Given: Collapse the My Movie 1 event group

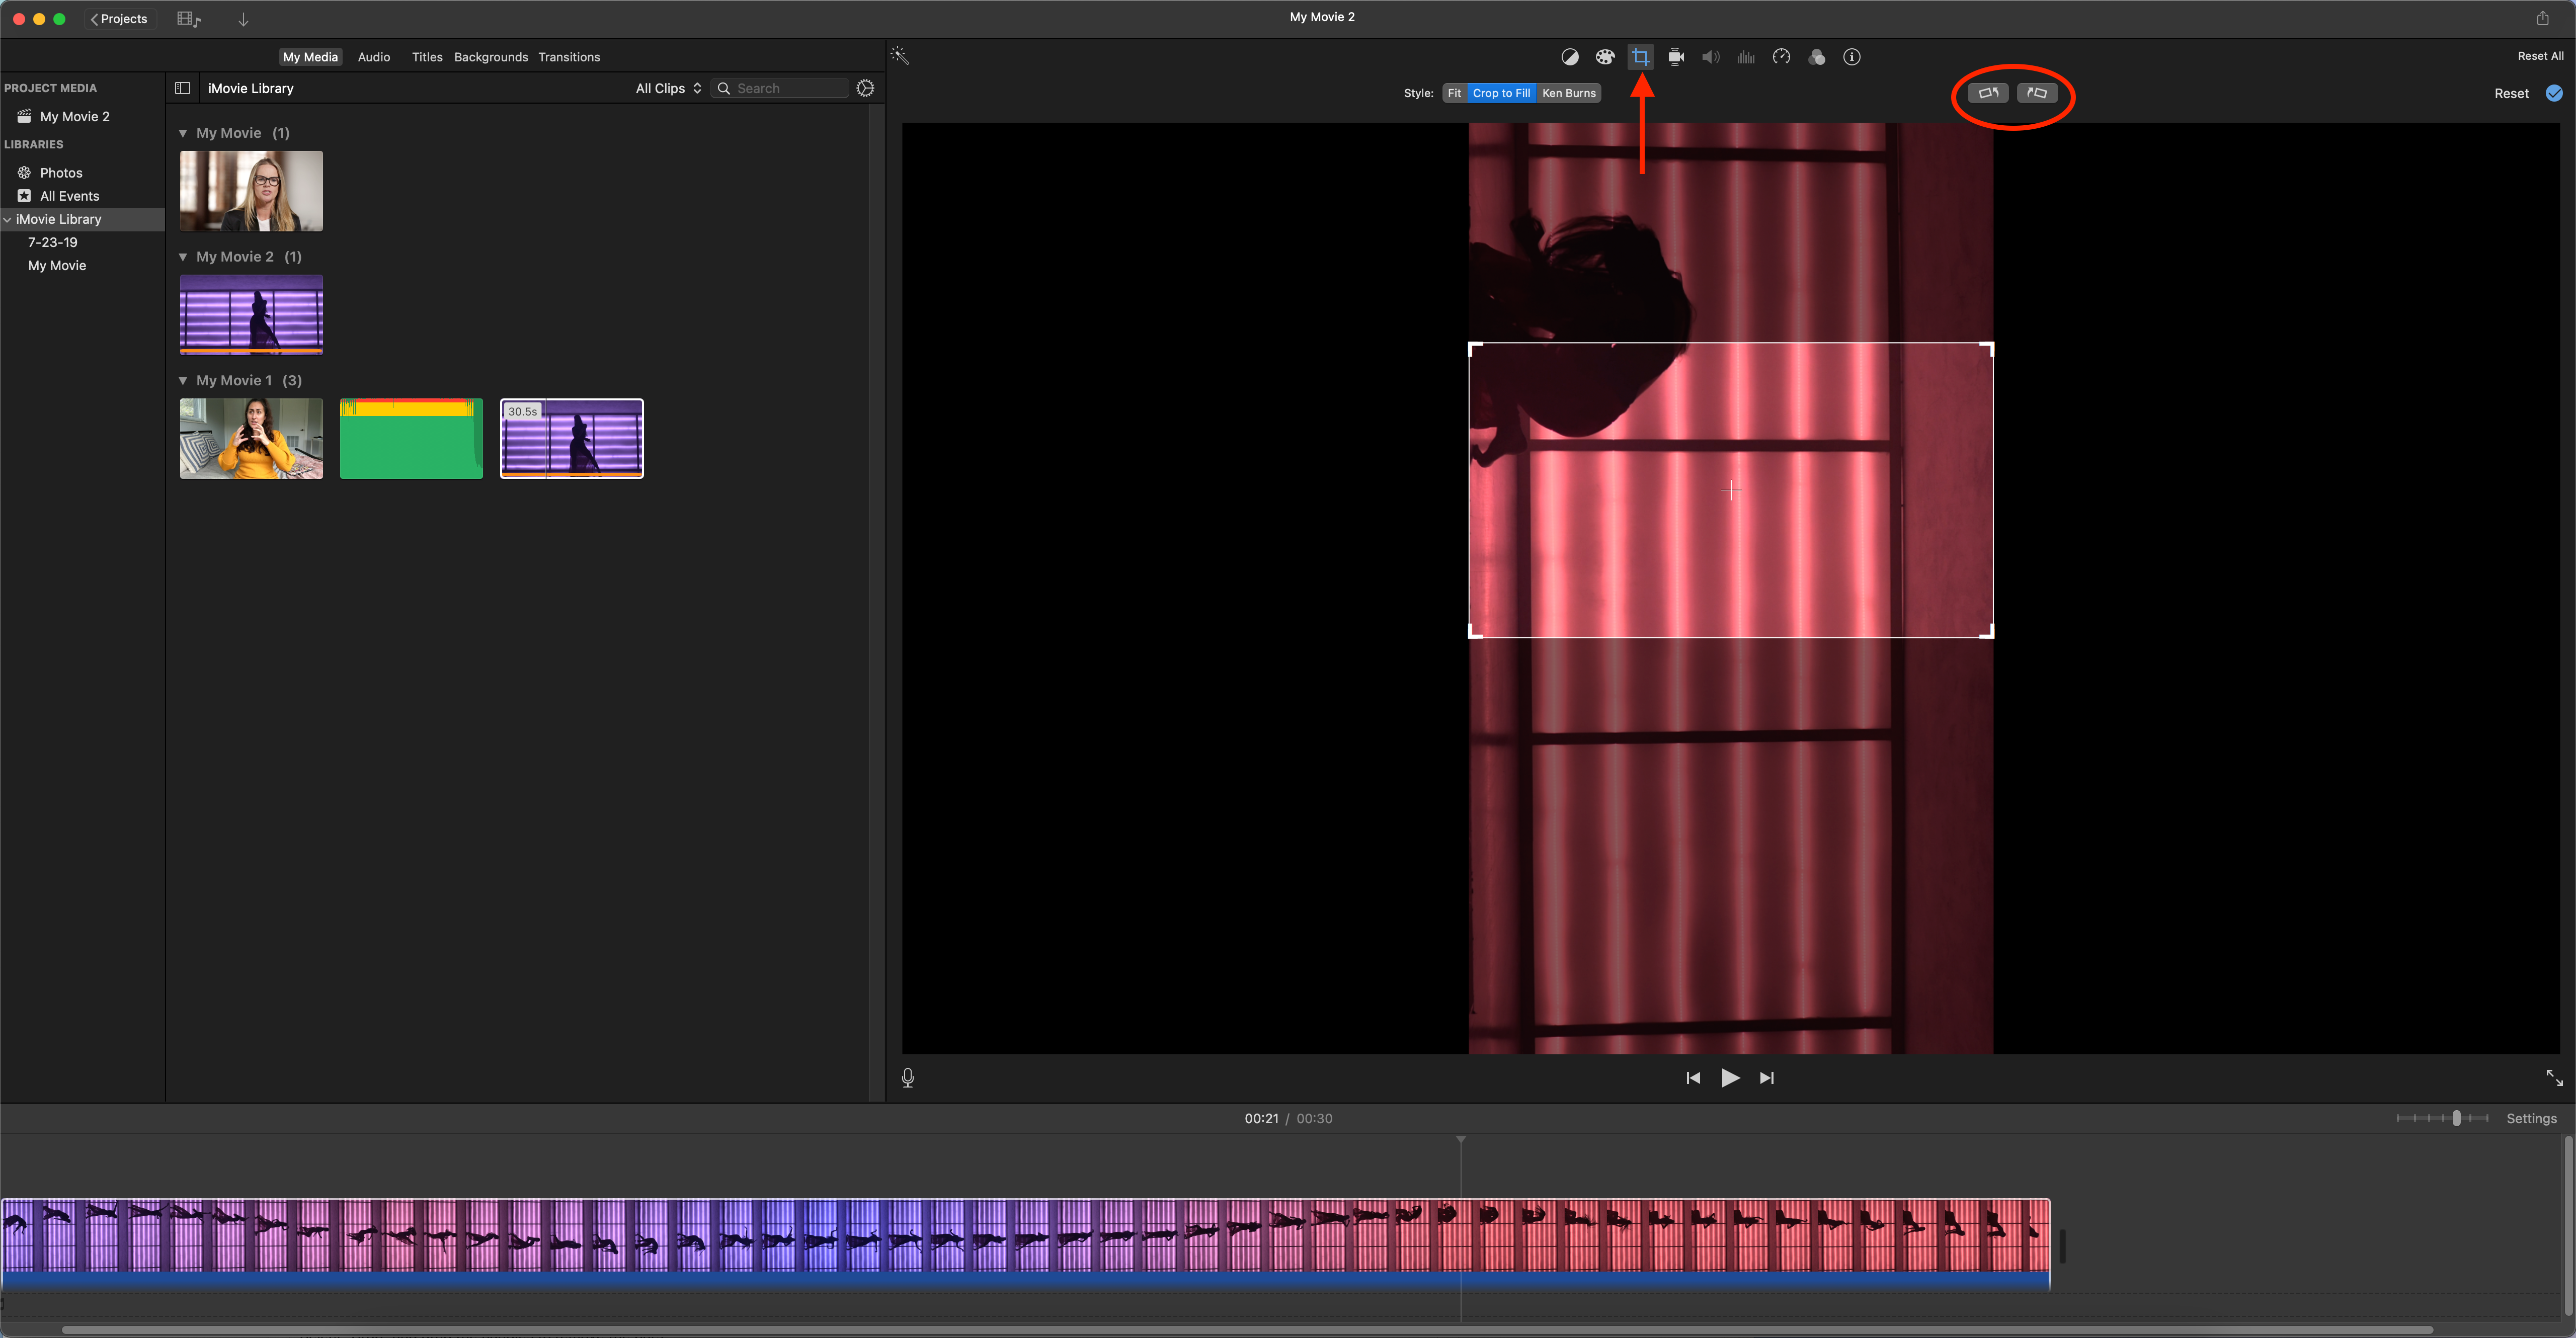Looking at the screenshot, I should click(x=183, y=381).
